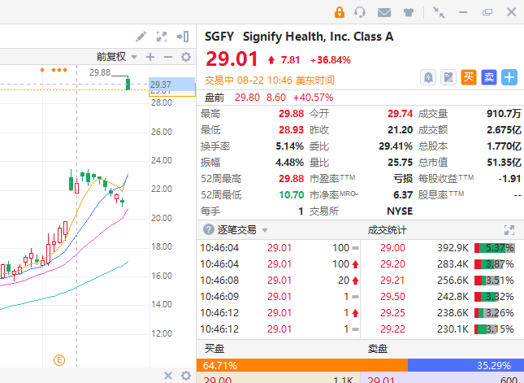Image resolution: width=524 pixels, height=383 pixels.
Task: Collapse the side panel arrow icon
Action: click(x=183, y=37)
